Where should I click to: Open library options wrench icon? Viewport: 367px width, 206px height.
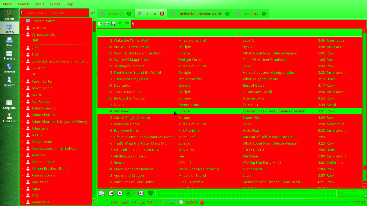93,12
